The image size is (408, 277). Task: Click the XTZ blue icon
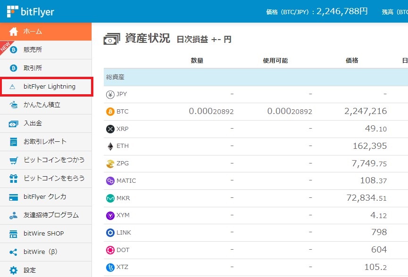pos(110,267)
